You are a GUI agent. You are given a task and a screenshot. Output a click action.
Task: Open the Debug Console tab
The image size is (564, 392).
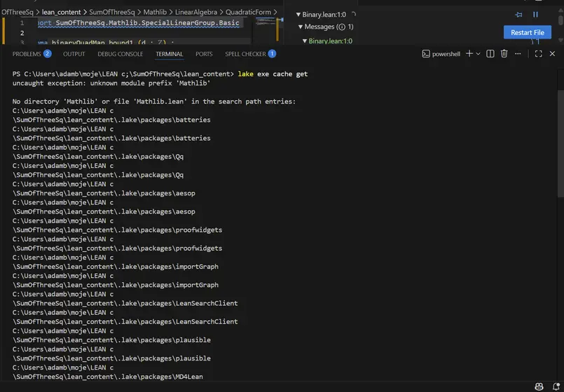(x=120, y=54)
